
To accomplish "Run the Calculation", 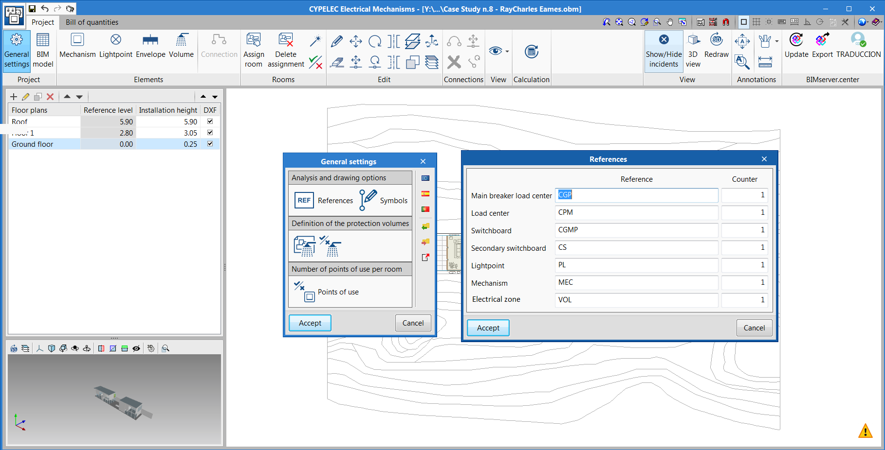I will pyautogui.click(x=531, y=51).
